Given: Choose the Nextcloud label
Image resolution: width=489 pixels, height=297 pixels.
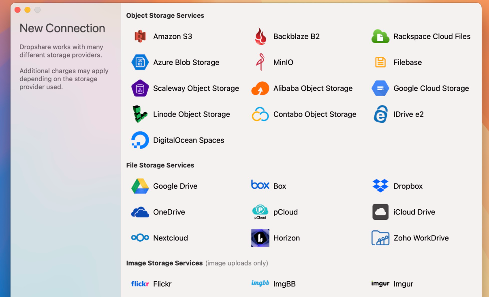Looking at the screenshot, I should pyautogui.click(x=171, y=238).
